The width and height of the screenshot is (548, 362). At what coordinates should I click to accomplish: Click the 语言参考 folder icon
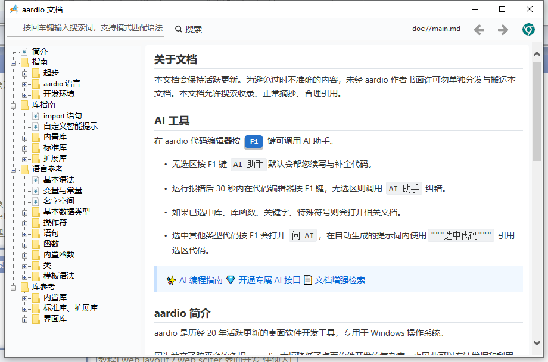pos(24,169)
